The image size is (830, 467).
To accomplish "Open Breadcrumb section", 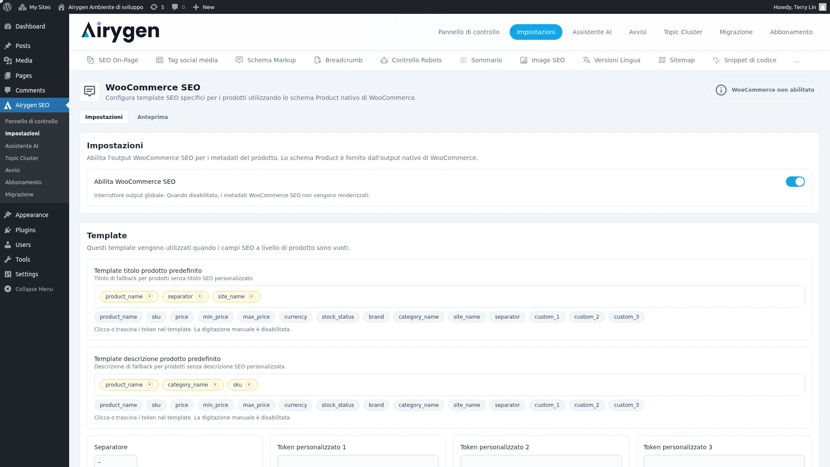I will coord(338,60).
